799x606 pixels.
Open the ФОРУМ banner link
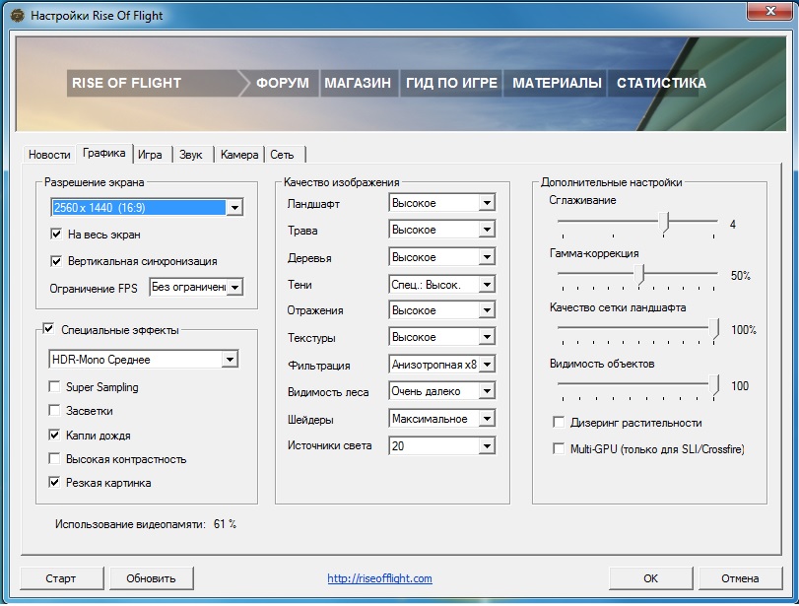(x=283, y=83)
